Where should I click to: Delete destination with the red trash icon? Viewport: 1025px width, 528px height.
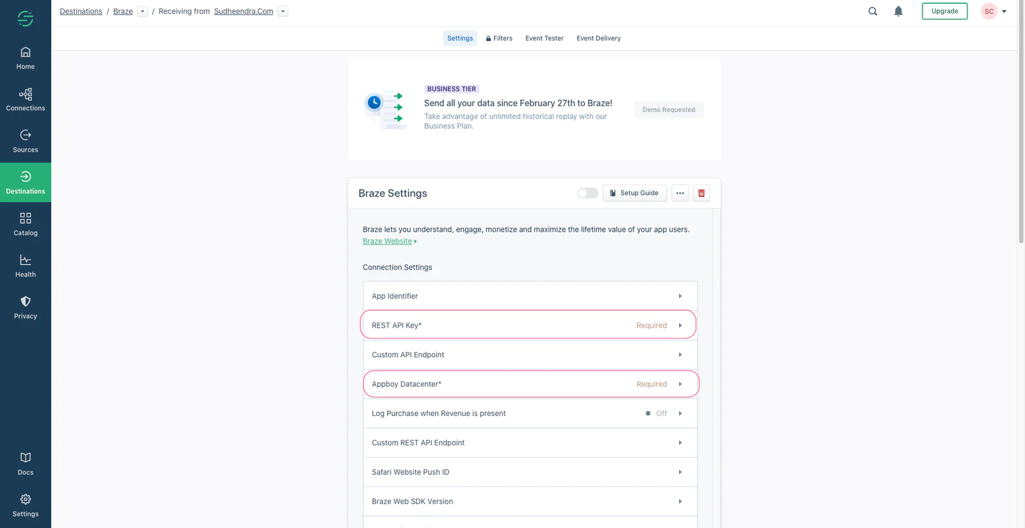coord(701,193)
